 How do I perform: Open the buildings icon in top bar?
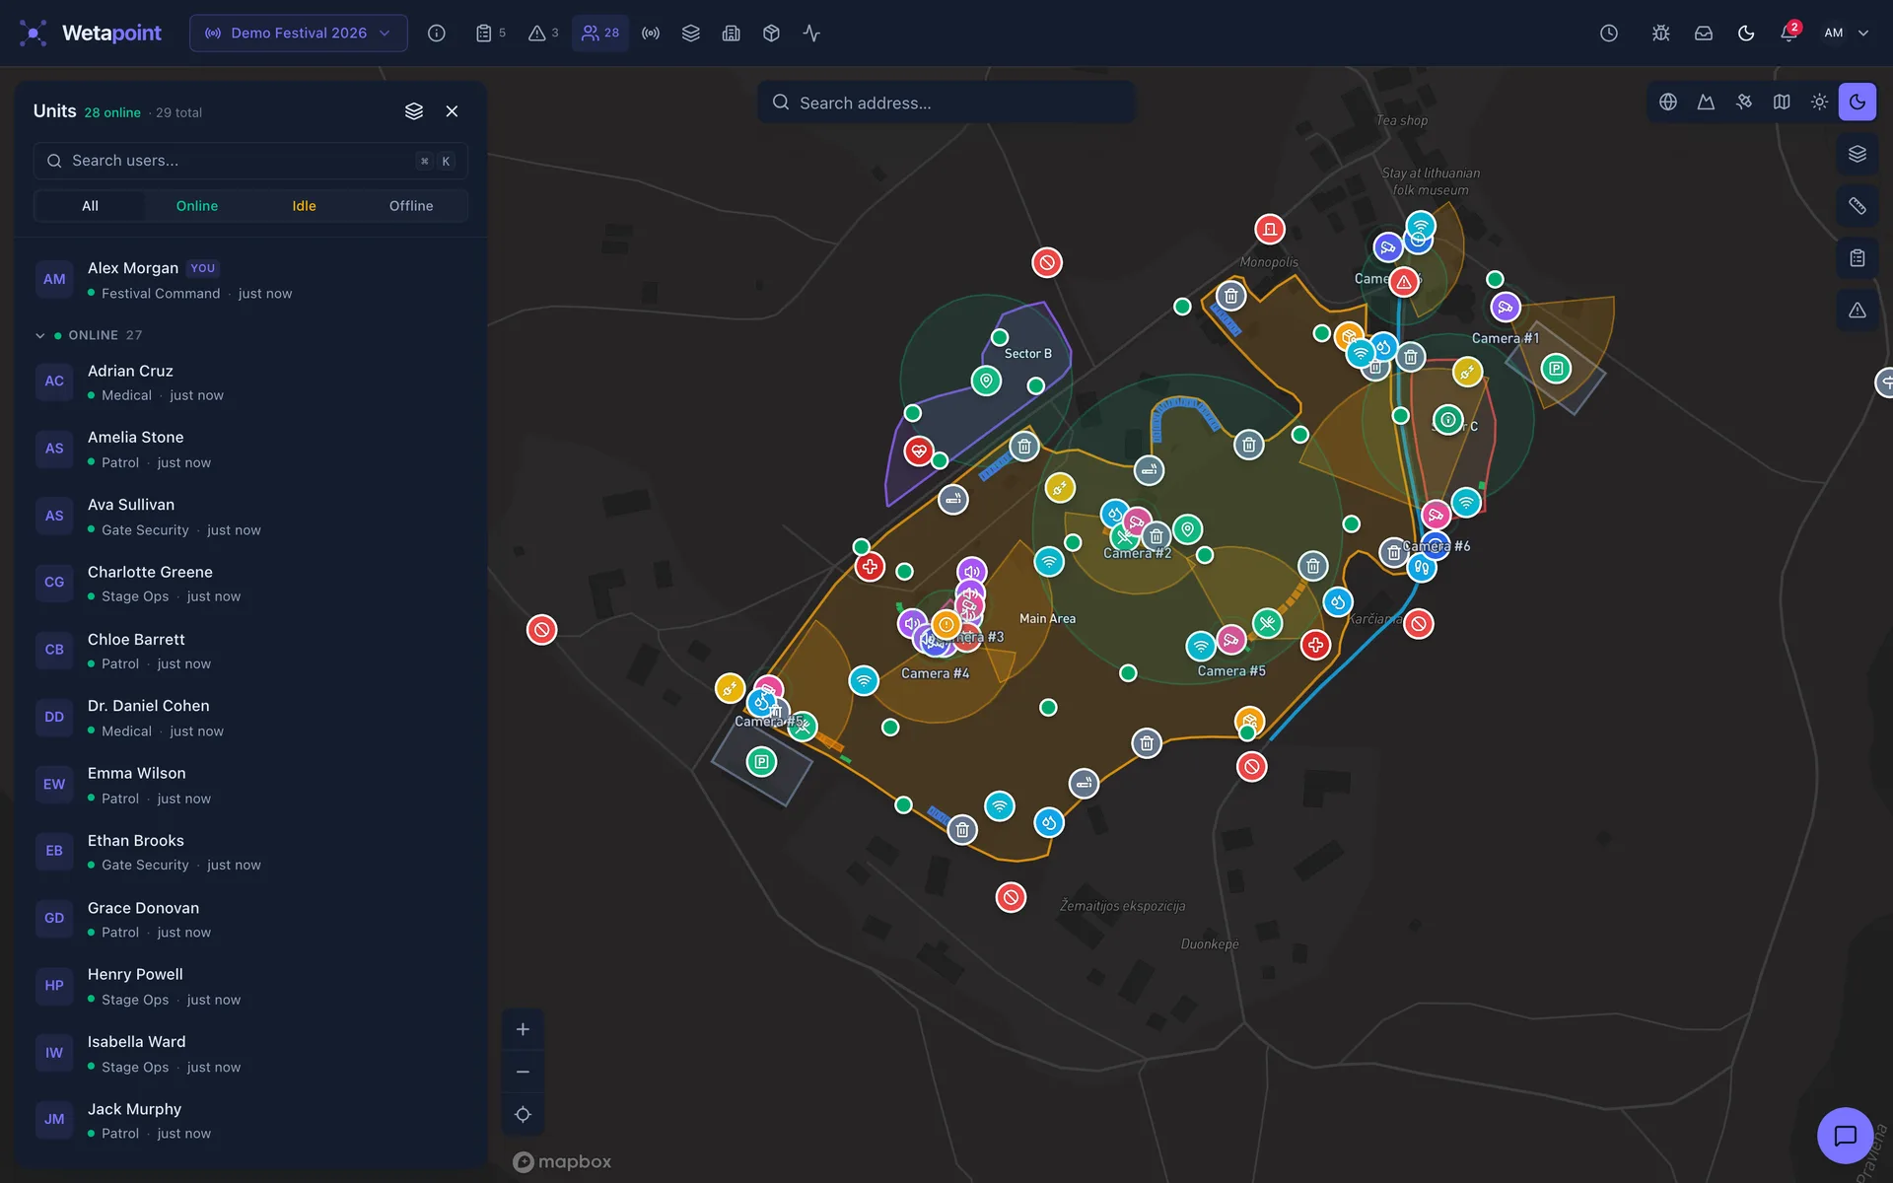[731, 34]
